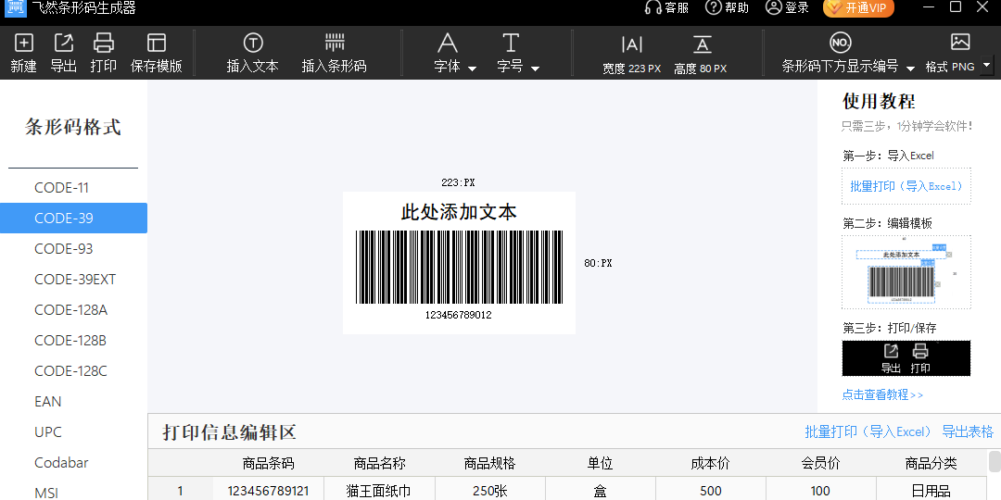This screenshot has width=1001, height=500.
Task: Click the 成本价 column header
Action: 711,464
